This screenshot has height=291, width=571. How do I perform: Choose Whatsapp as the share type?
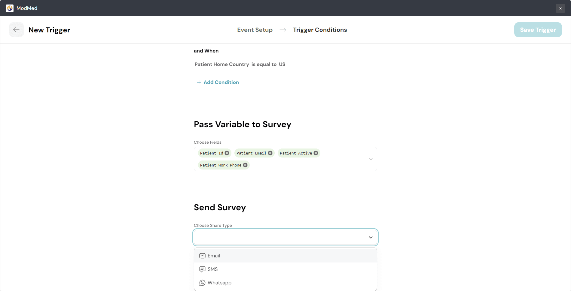click(x=219, y=283)
